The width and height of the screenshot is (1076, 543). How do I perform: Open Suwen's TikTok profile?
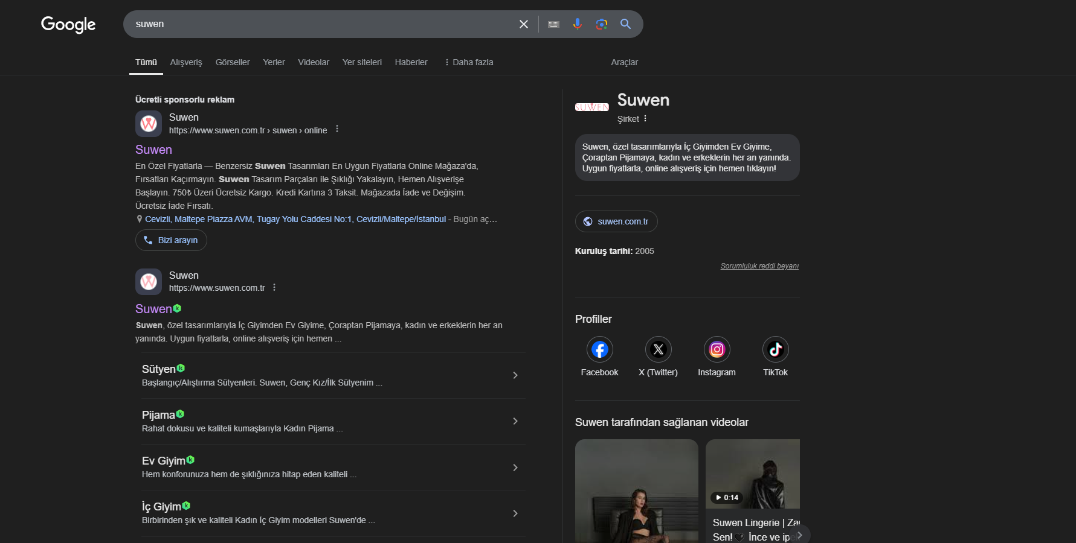coord(775,350)
